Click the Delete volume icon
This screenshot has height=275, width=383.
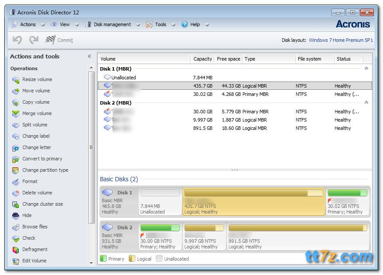tap(16, 193)
